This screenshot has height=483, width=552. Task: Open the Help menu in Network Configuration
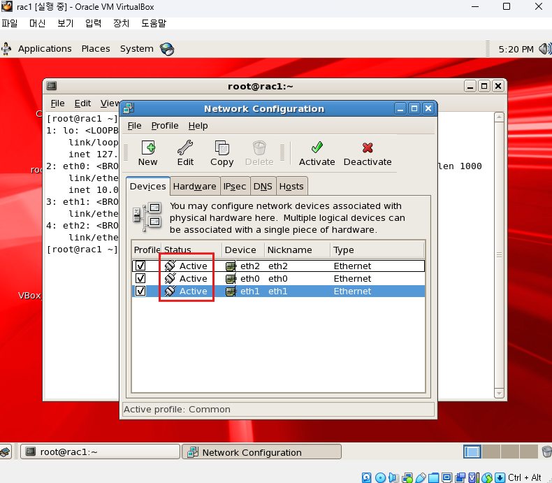pyautogui.click(x=198, y=126)
